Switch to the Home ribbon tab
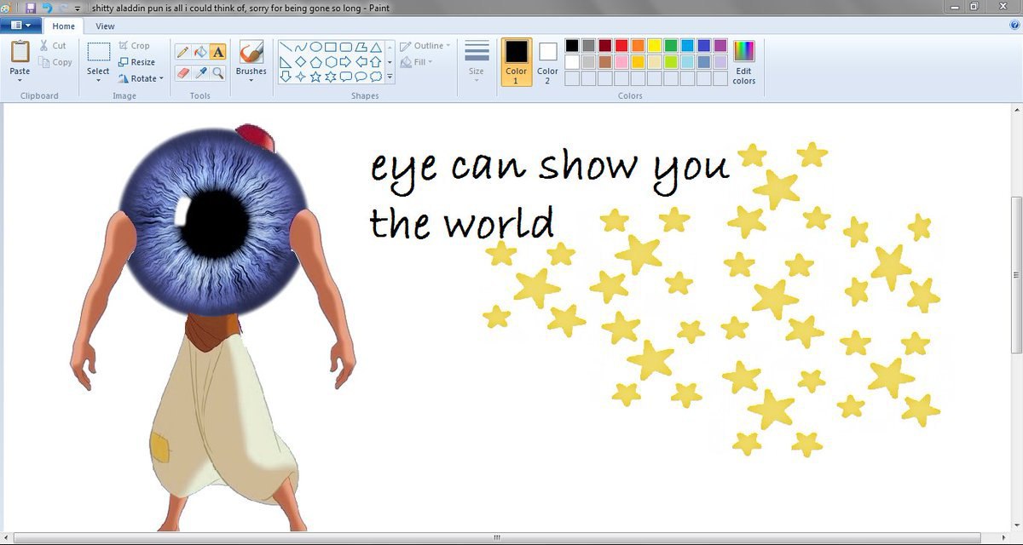 click(x=63, y=26)
